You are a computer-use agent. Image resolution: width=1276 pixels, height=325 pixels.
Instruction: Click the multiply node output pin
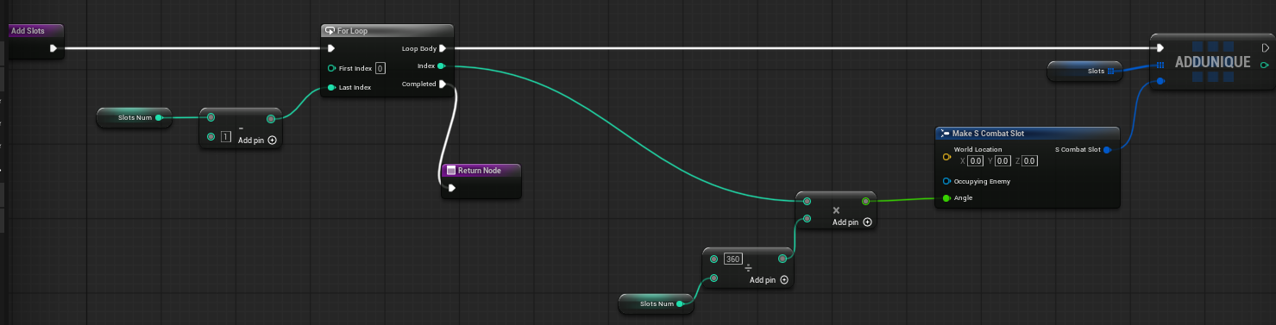click(x=866, y=201)
